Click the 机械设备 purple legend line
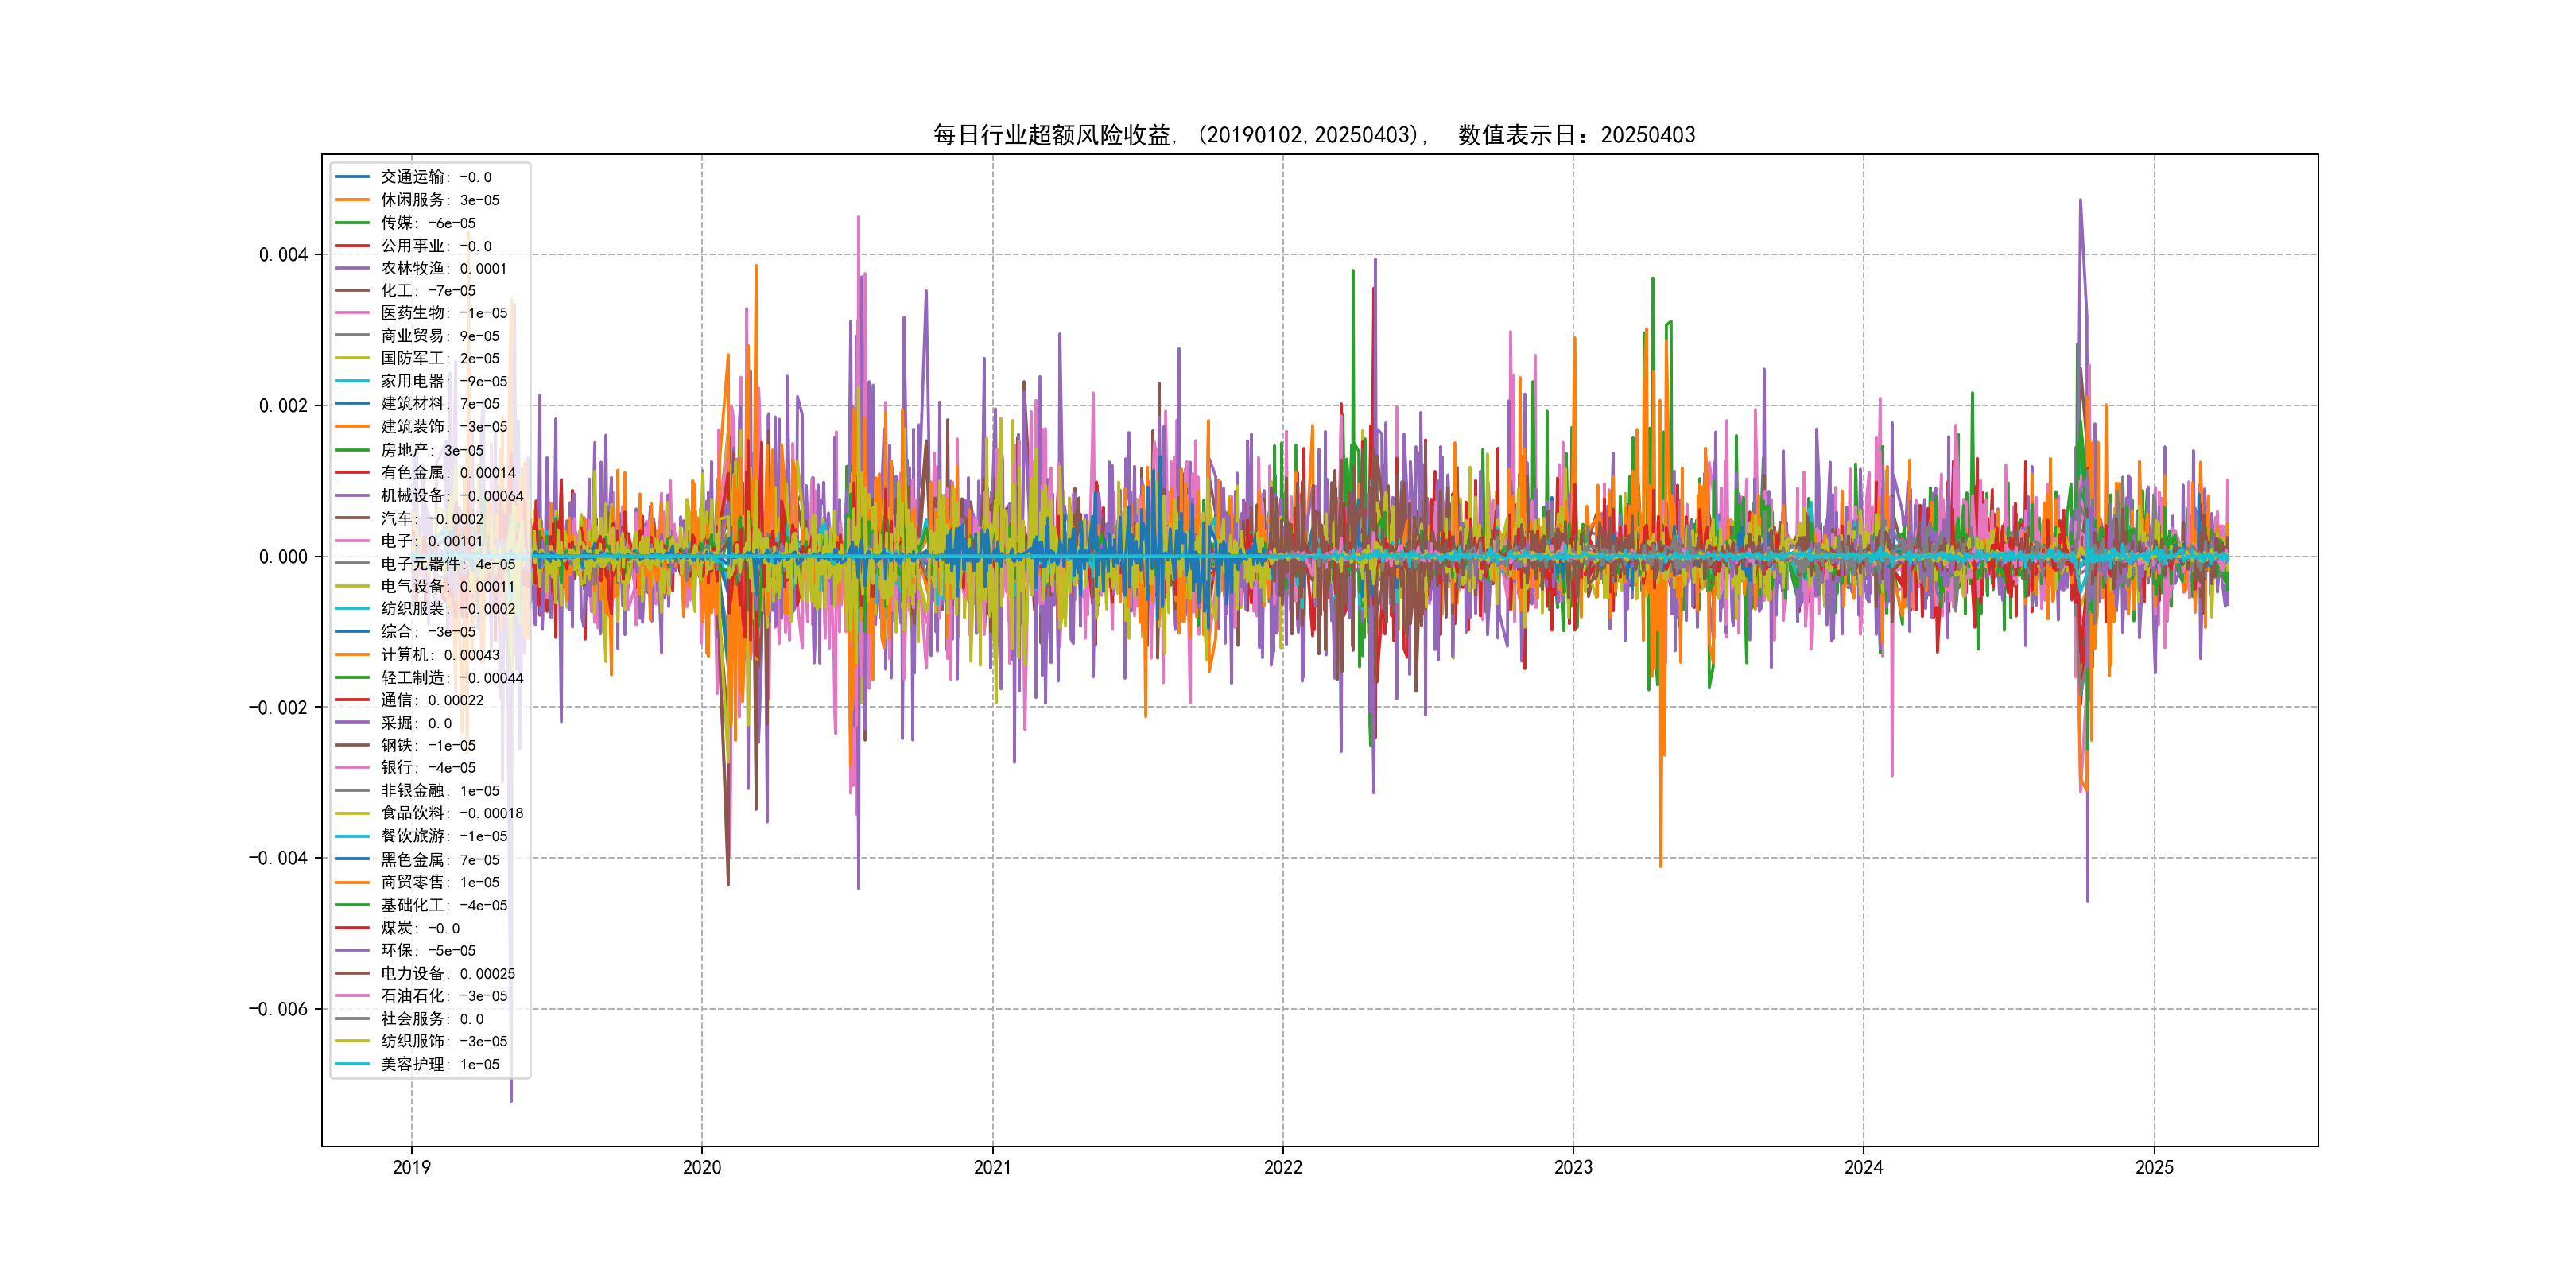The height and width of the screenshot is (1288, 2576). pyautogui.click(x=352, y=496)
